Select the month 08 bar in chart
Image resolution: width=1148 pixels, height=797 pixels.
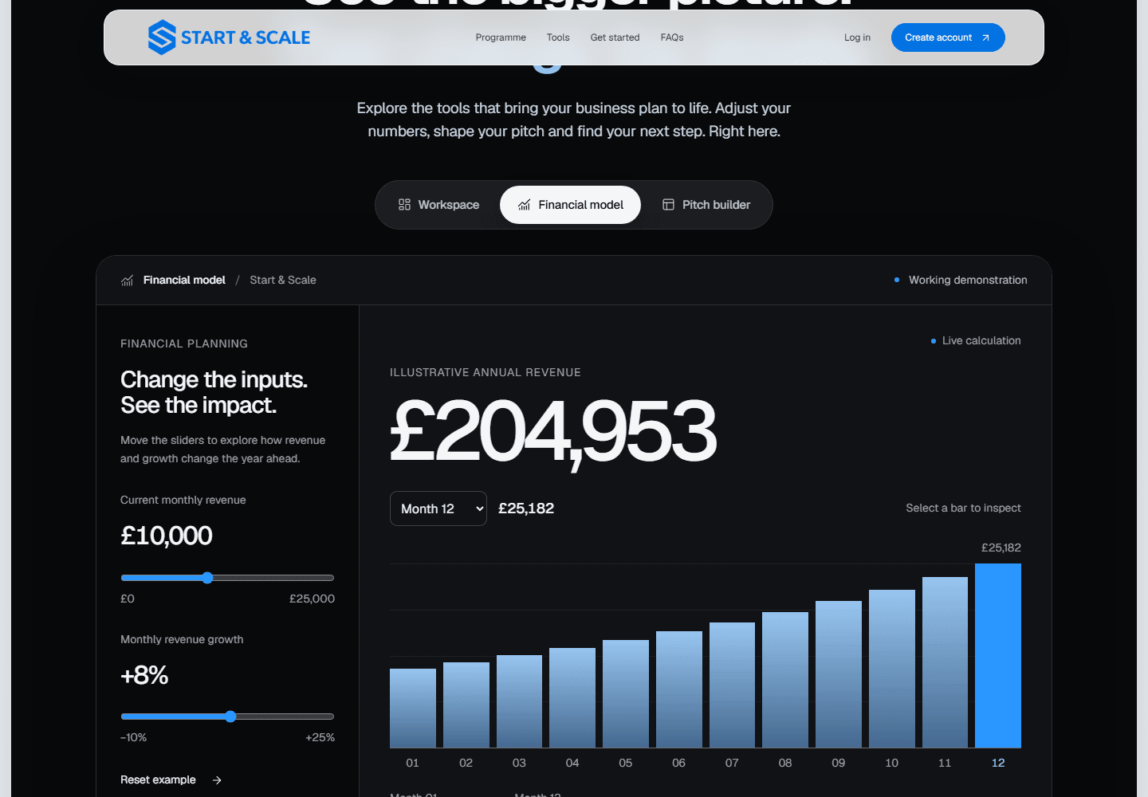point(785,680)
